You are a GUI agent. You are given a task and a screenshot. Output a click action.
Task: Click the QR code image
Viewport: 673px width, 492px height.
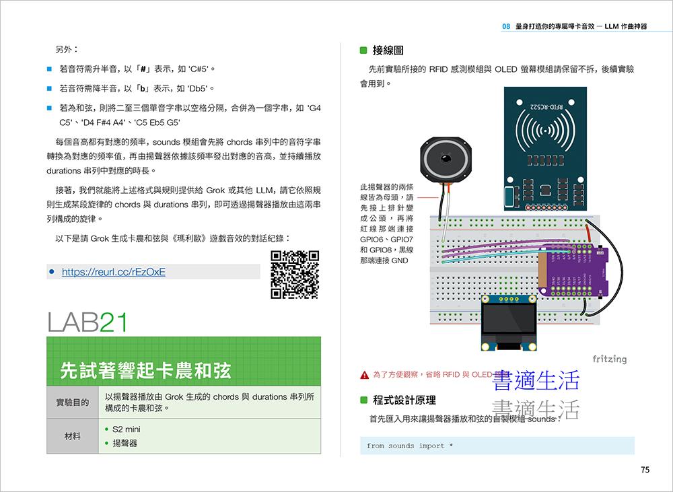click(294, 274)
